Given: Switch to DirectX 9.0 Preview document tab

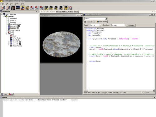Looking at the screenshot, I should (x=67, y=12).
